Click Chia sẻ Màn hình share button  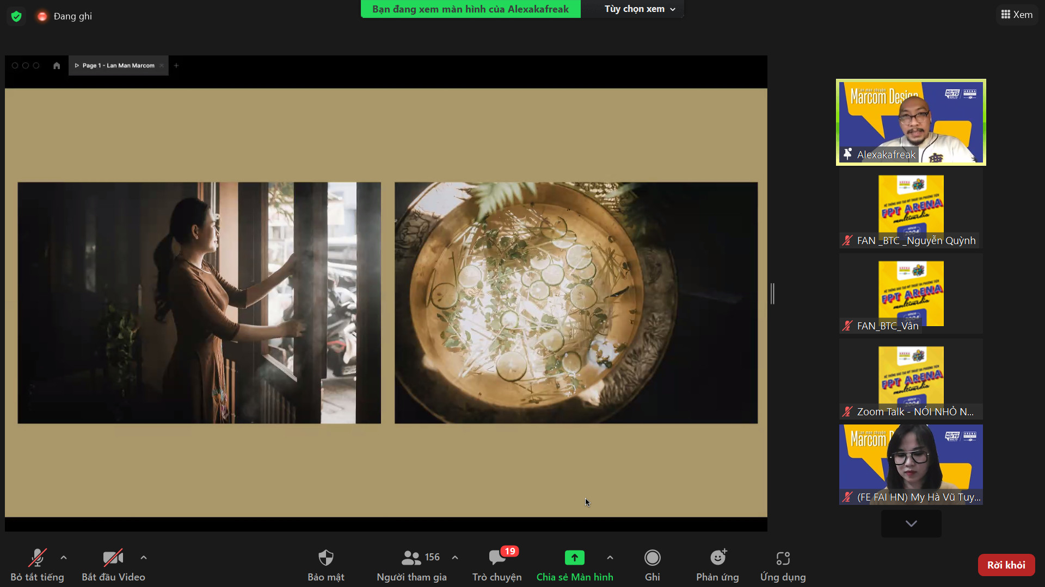pyautogui.click(x=575, y=565)
